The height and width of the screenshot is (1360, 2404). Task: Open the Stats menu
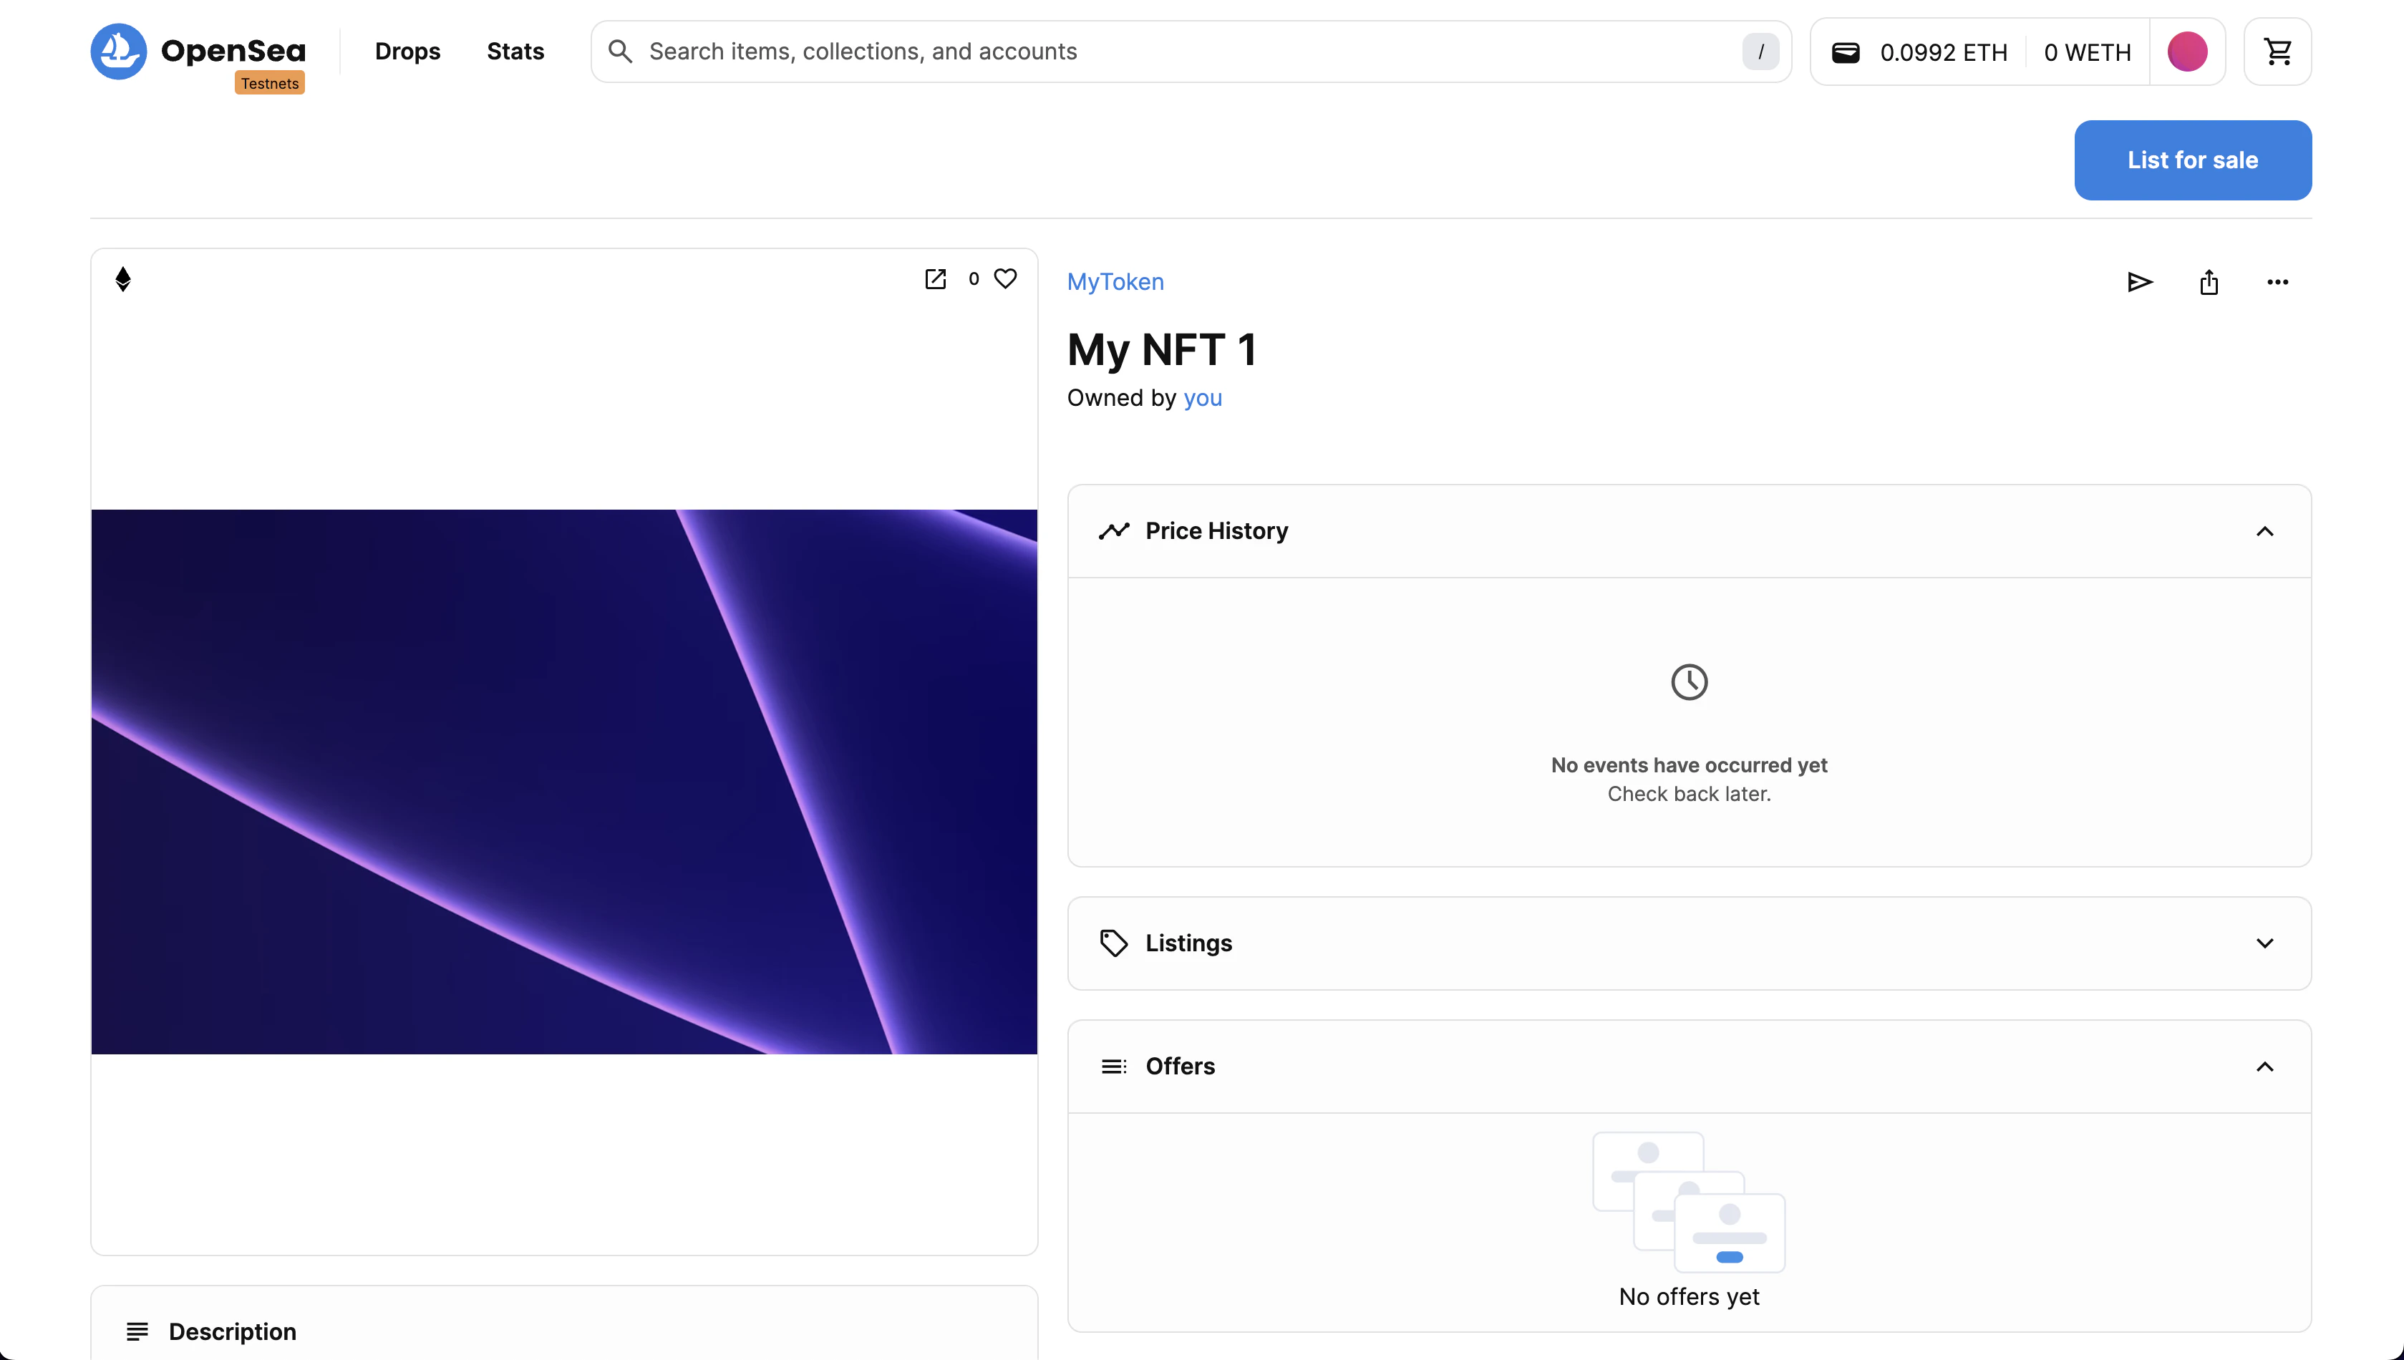coord(515,52)
